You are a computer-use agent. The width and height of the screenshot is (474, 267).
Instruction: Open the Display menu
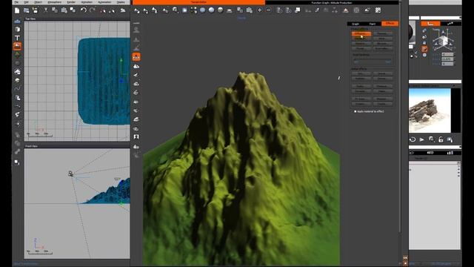coord(121,2)
